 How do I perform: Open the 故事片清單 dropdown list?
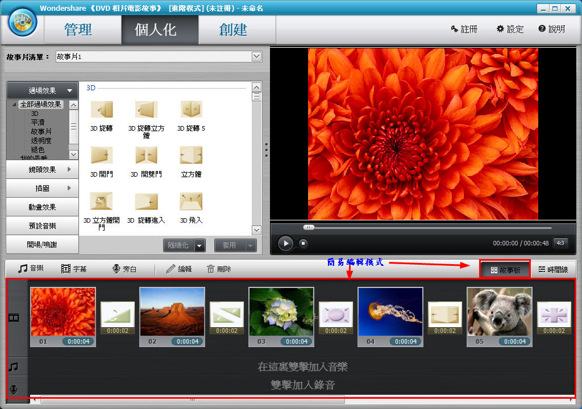click(256, 56)
